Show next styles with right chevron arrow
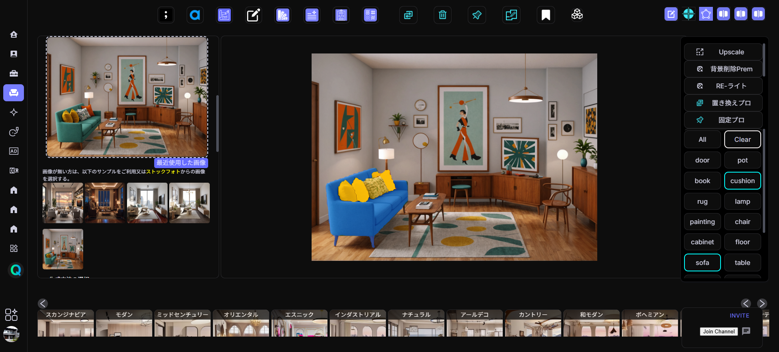Viewport: 779px width, 352px height. [762, 303]
